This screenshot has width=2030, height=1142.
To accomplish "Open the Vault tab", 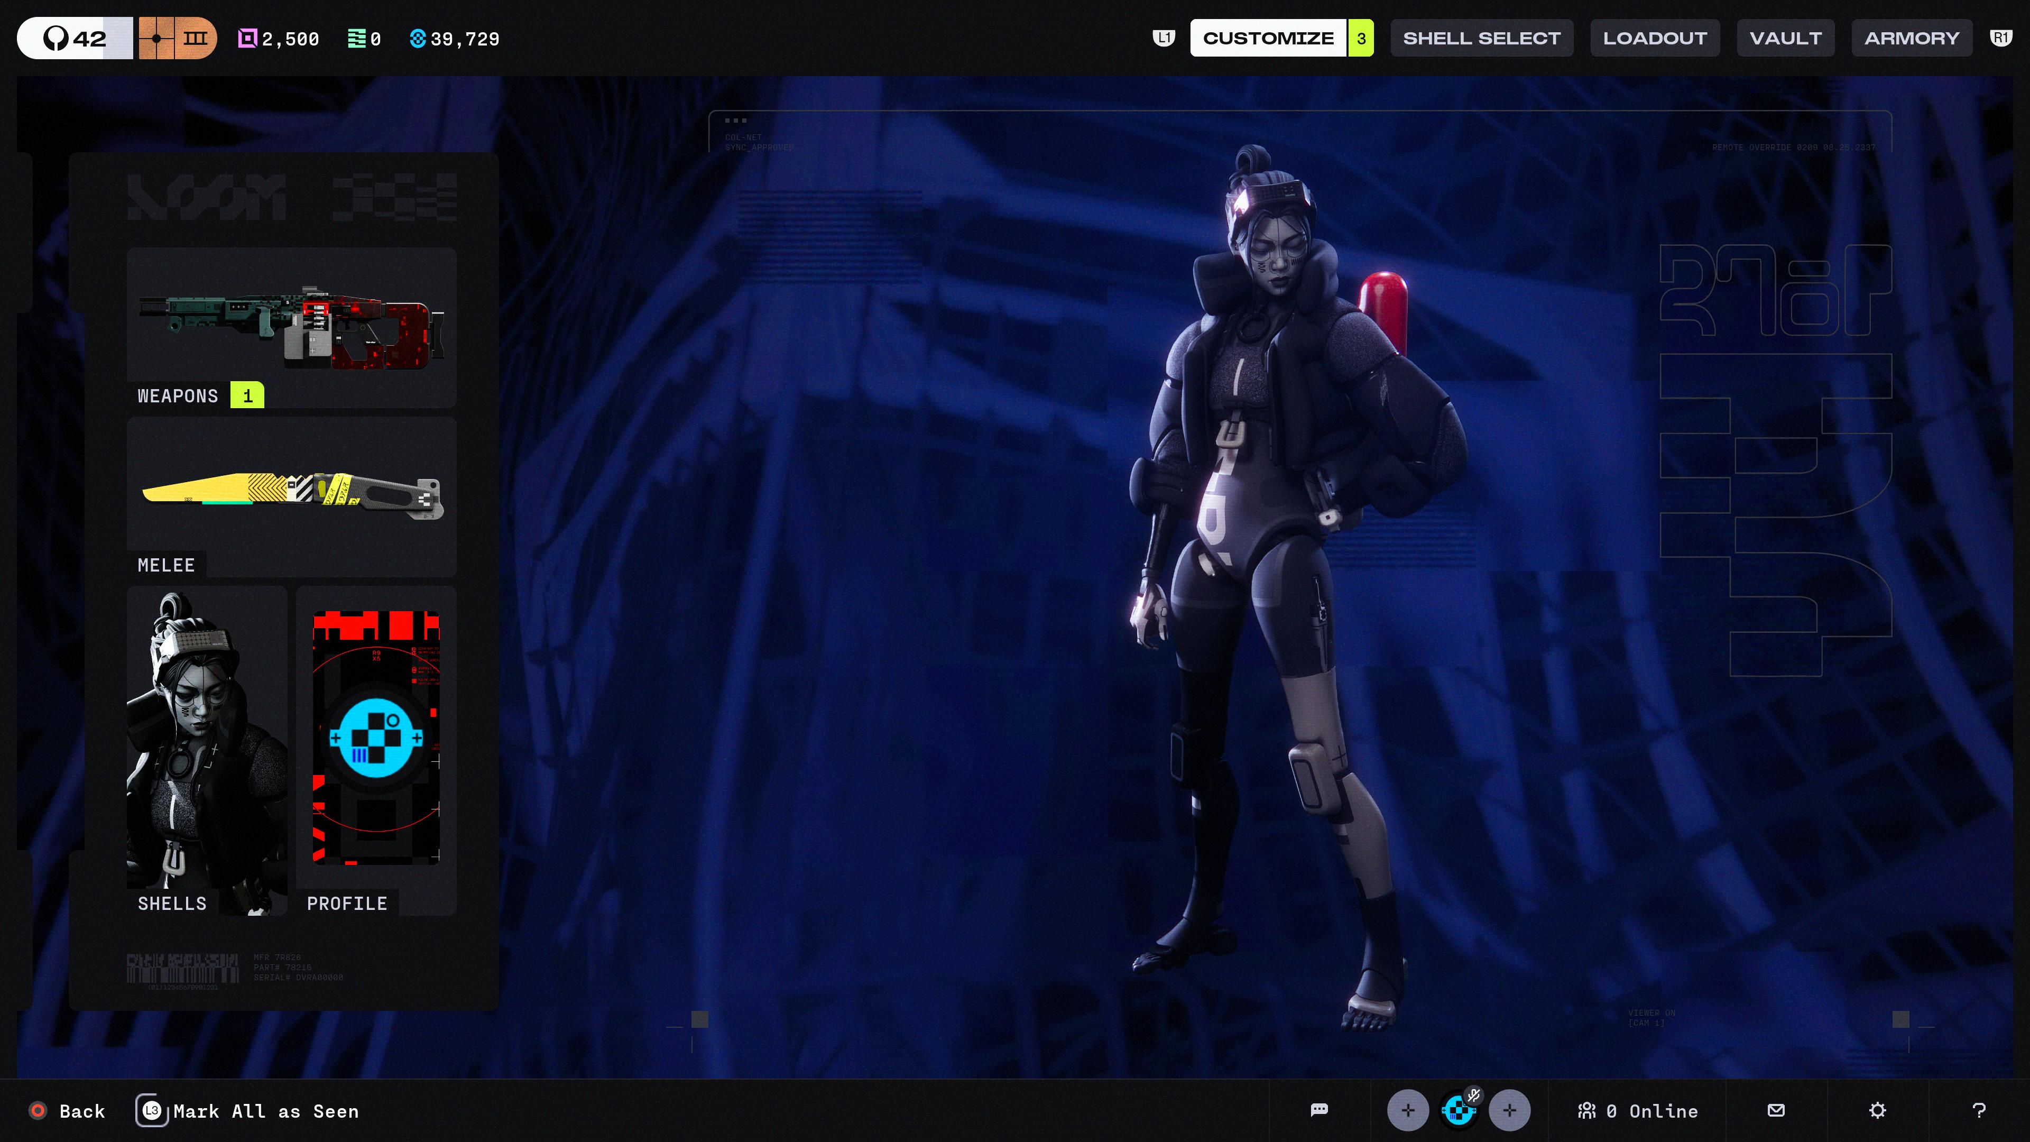I will pyautogui.click(x=1786, y=38).
